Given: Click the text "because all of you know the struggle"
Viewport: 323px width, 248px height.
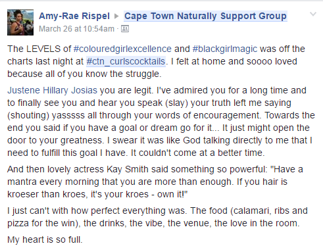Looking at the screenshot, I should pyautogui.click(x=84, y=74).
